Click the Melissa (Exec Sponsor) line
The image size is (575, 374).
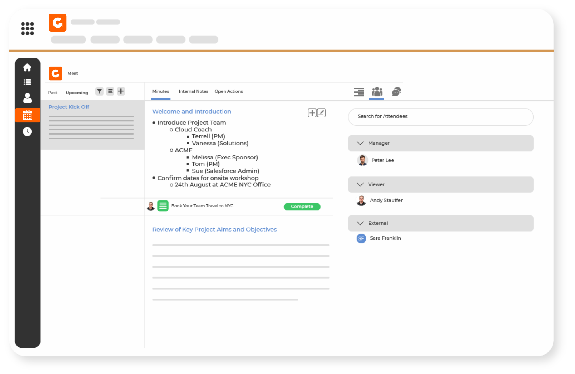[x=225, y=157]
